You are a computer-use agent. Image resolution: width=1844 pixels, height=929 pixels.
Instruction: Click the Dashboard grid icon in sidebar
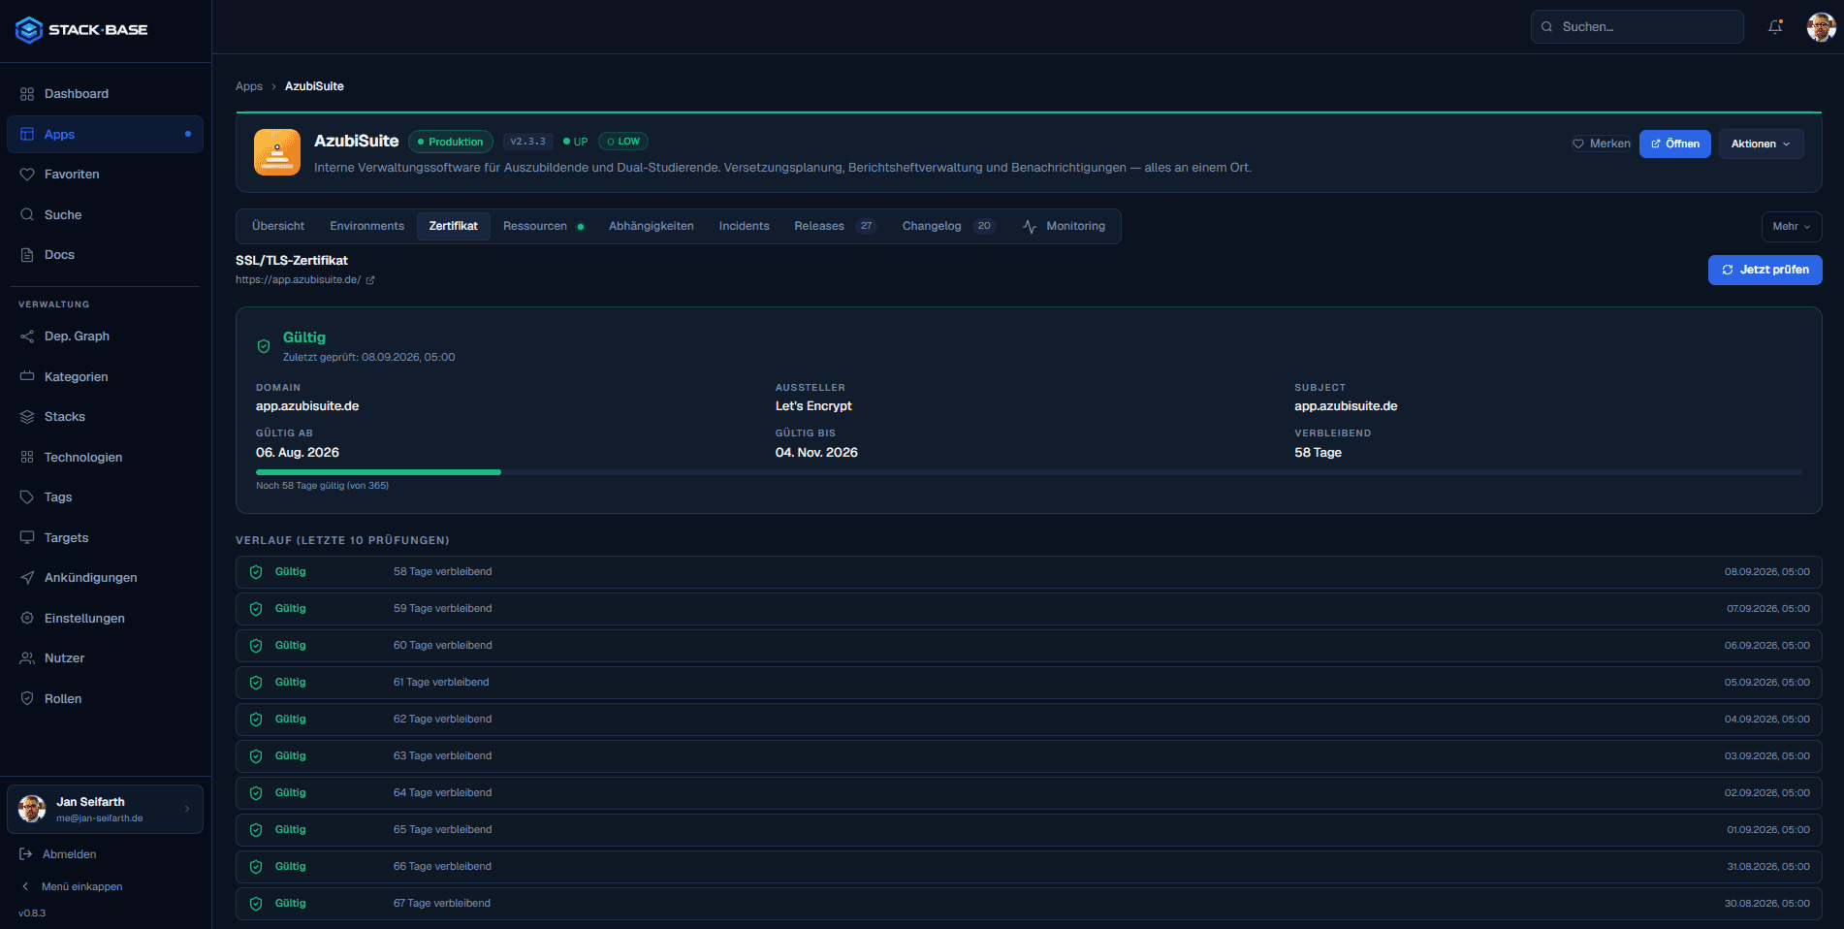(x=27, y=94)
